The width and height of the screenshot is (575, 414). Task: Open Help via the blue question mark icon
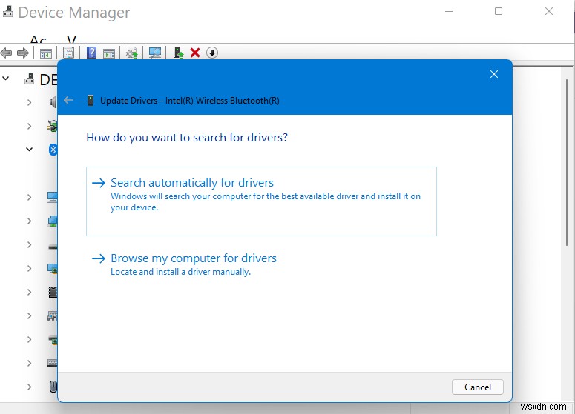92,53
